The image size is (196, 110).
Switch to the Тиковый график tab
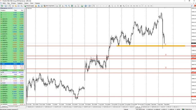pyautogui.click(x=13, y=106)
